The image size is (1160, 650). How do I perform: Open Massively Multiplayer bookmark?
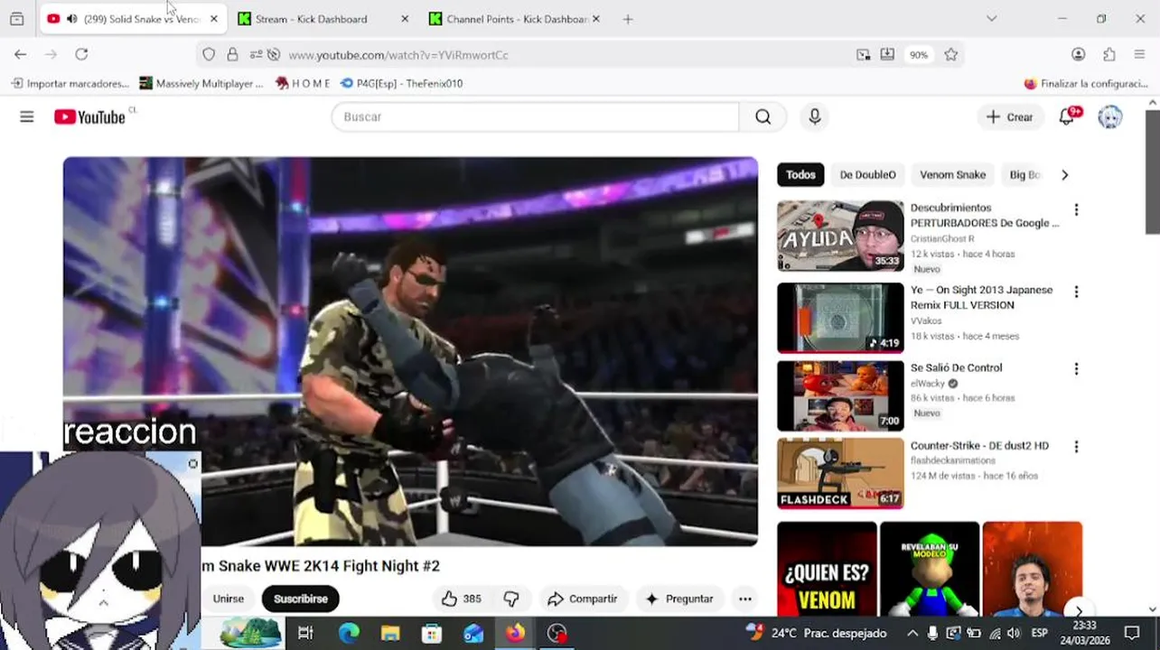tap(201, 83)
